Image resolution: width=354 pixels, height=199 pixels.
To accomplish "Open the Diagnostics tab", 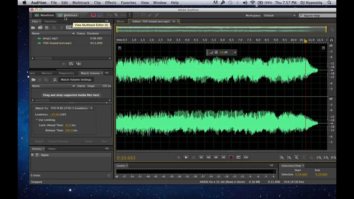I will [66, 73].
